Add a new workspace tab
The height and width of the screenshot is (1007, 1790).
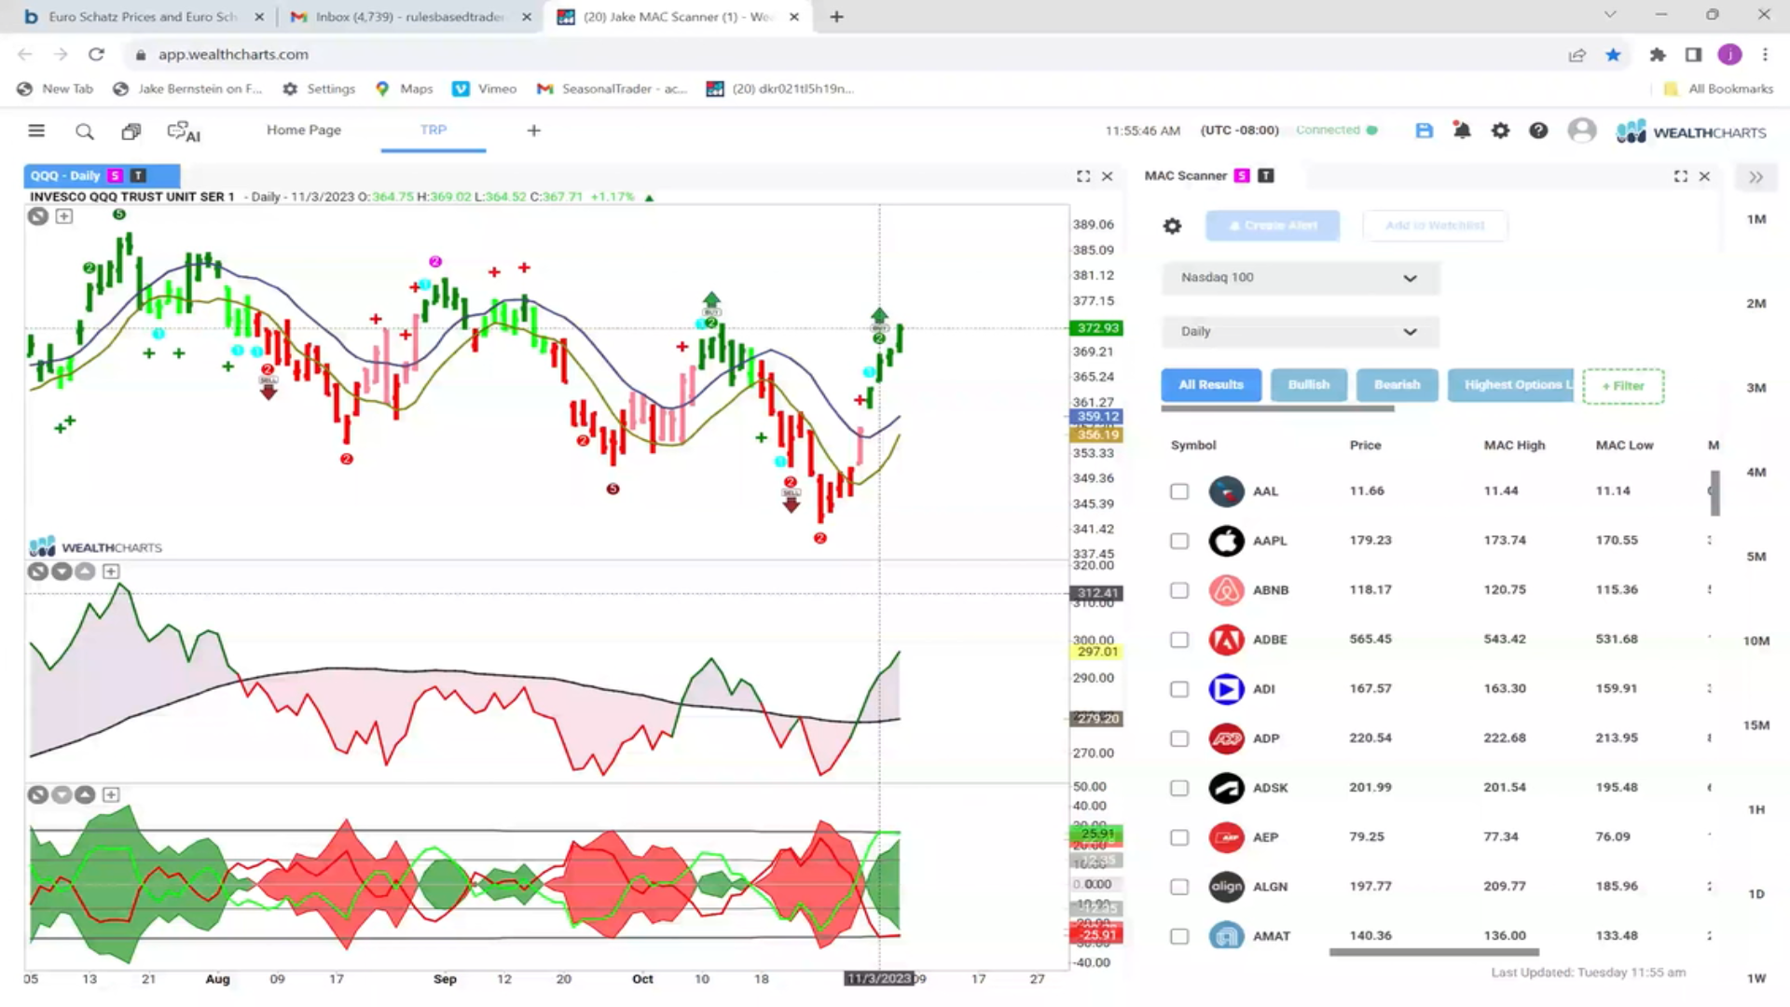tap(534, 131)
